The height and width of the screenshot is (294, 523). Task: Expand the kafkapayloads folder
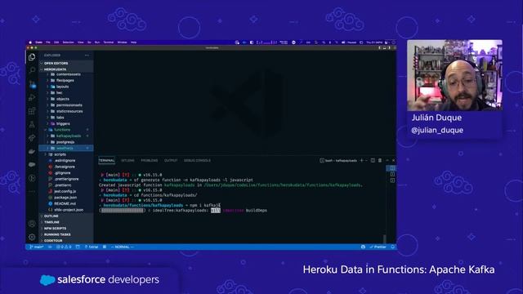click(66, 136)
